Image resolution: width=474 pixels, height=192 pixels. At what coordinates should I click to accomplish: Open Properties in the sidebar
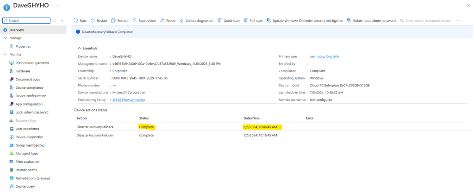(23, 46)
